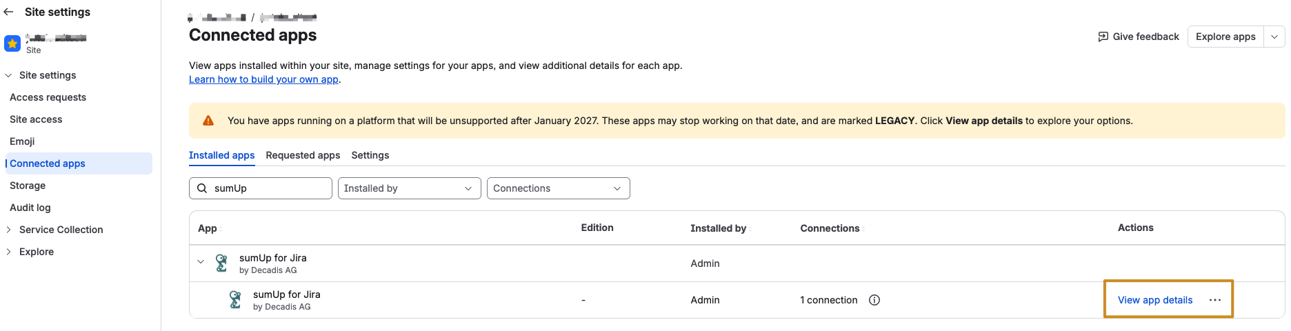
Task: Click the search magnifier icon
Action: pos(202,188)
